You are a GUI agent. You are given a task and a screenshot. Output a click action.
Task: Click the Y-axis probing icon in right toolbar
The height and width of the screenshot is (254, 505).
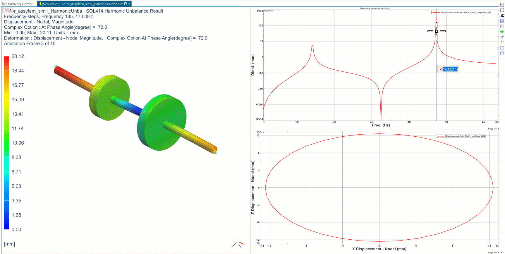coord(502,5)
